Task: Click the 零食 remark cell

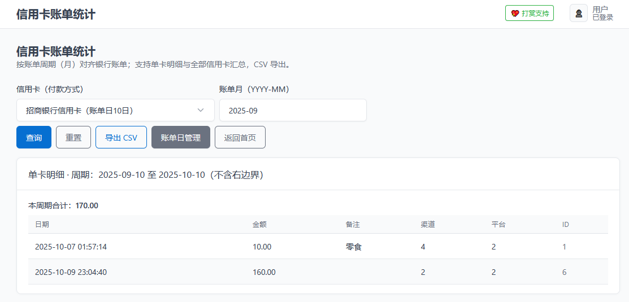Action: click(x=353, y=247)
